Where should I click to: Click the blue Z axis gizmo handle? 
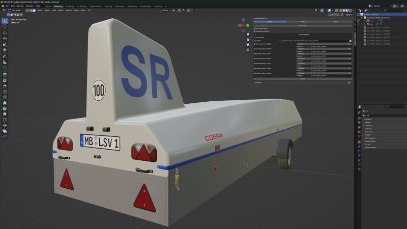[243, 20]
